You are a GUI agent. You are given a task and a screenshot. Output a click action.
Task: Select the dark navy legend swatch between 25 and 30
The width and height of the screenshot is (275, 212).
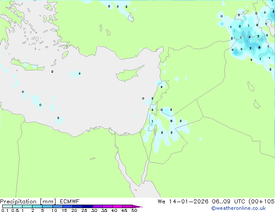tap(88, 206)
